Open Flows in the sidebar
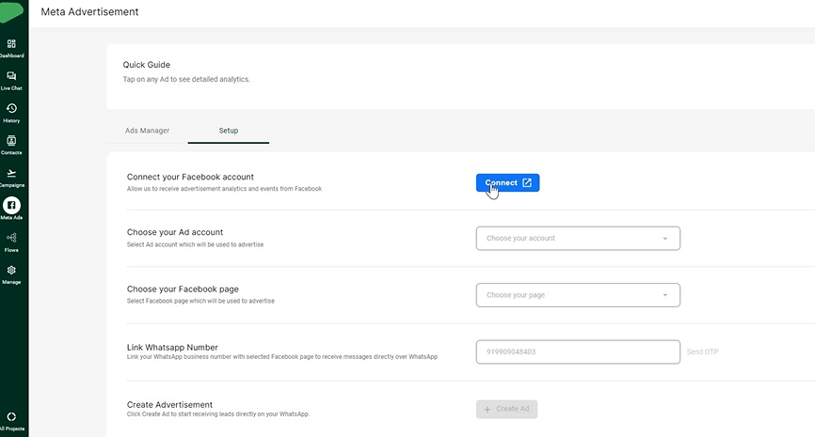Image resolution: width=815 pixels, height=437 pixels. pos(11,242)
